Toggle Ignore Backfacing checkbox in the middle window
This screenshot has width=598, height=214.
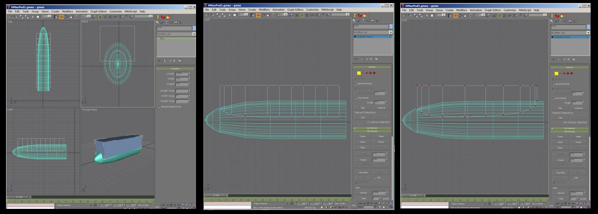click(x=356, y=83)
